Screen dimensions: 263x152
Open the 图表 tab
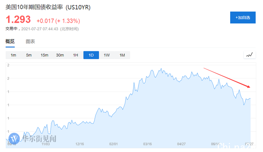(x=30, y=41)
